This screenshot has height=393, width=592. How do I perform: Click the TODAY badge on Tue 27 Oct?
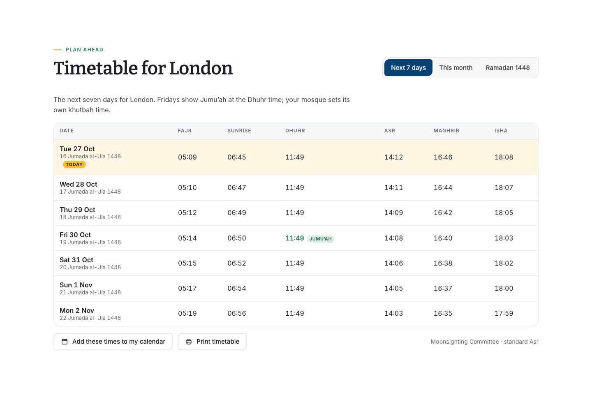[74, 164]
